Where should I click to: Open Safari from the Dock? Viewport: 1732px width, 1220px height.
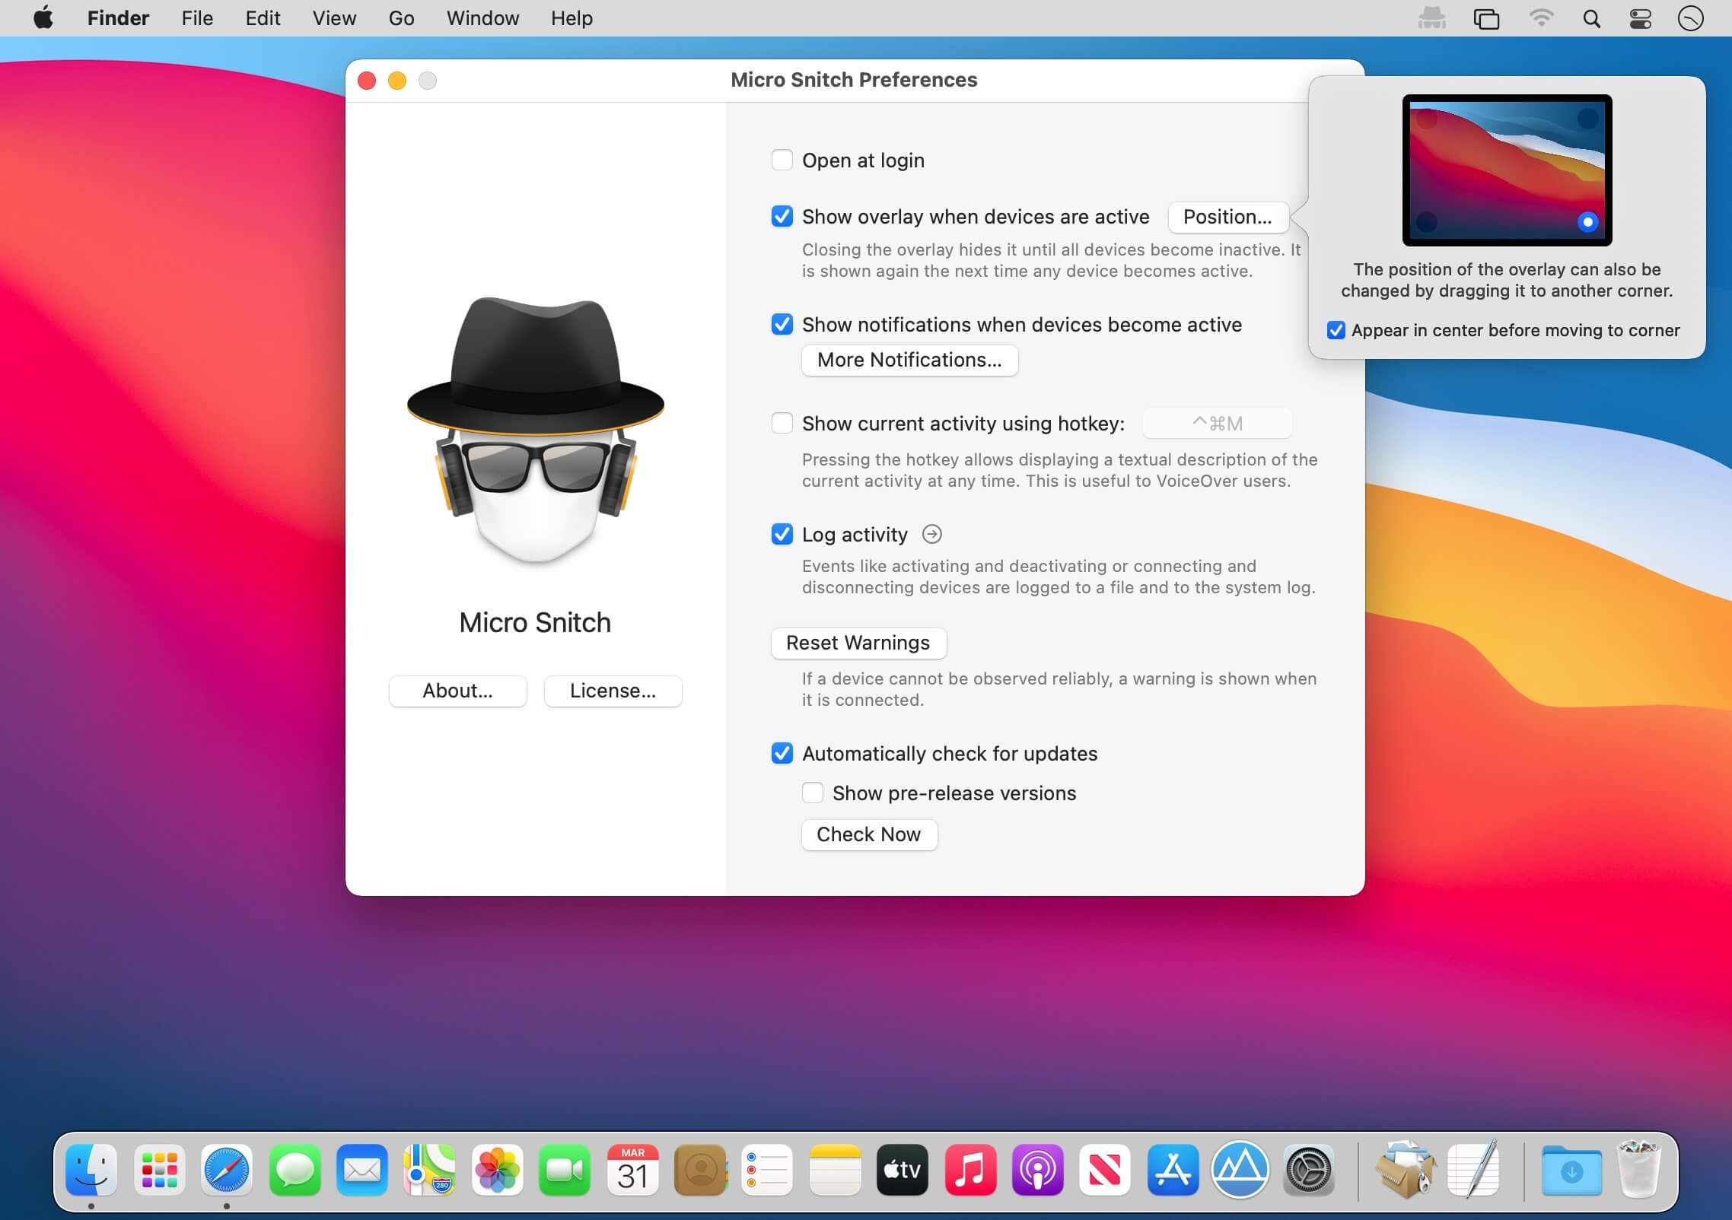227,1170
